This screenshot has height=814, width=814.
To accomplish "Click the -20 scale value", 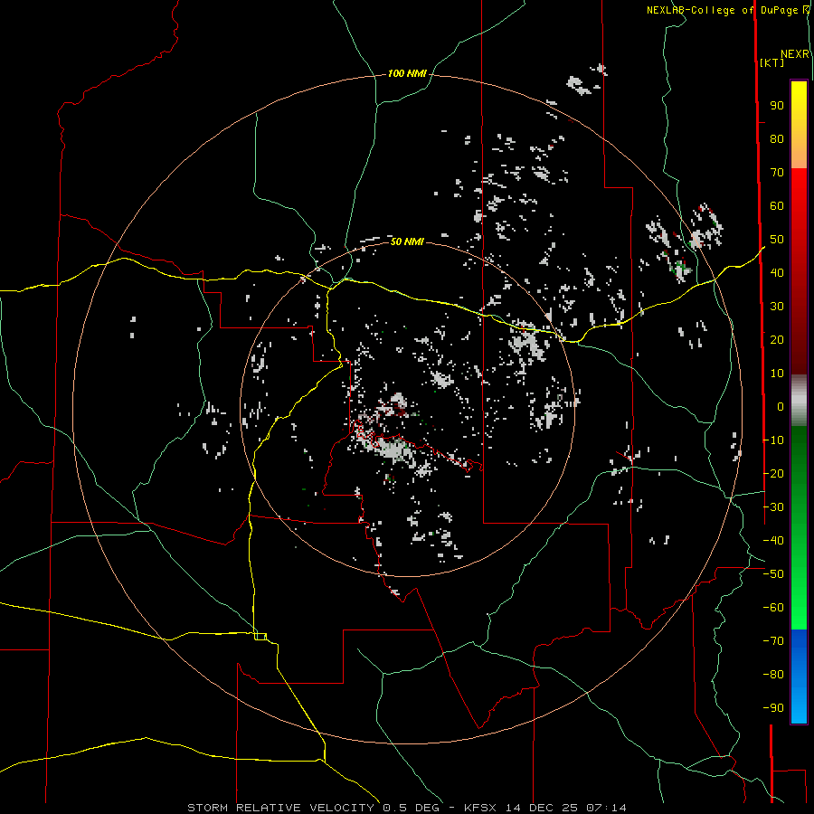I will 773,474.
